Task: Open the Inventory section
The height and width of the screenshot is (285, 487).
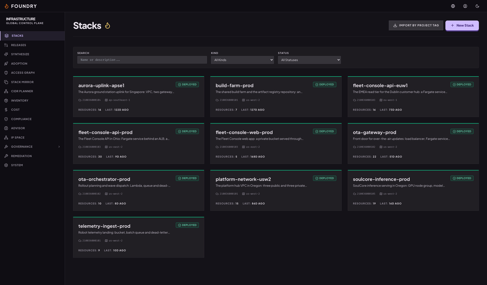Action: tap(32, 101)
